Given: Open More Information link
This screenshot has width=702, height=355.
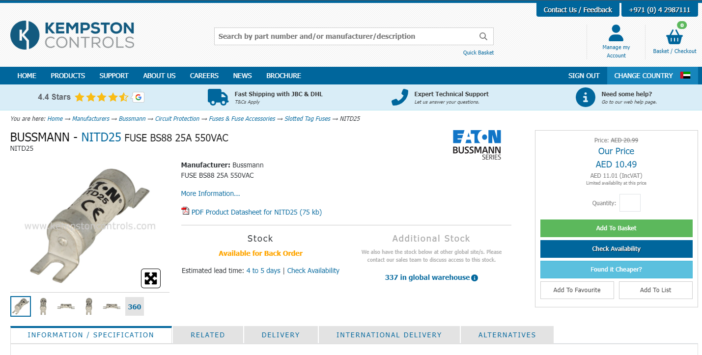Looking at the screenshot, I should 210,193.
